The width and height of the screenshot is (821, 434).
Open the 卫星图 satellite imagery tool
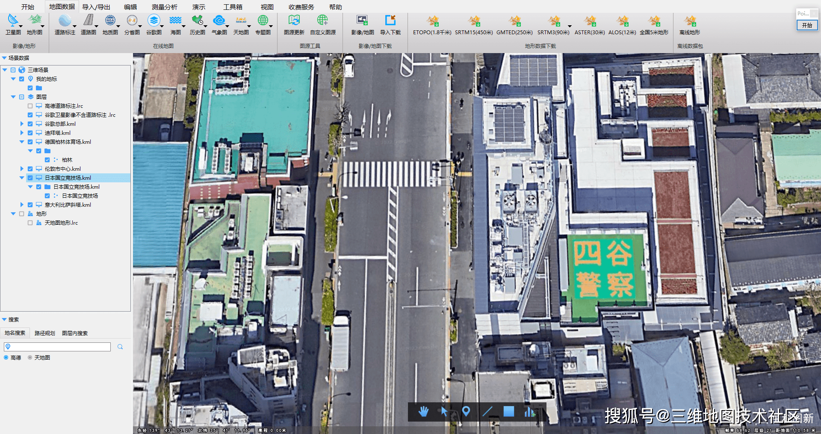(x=13, y=24)
